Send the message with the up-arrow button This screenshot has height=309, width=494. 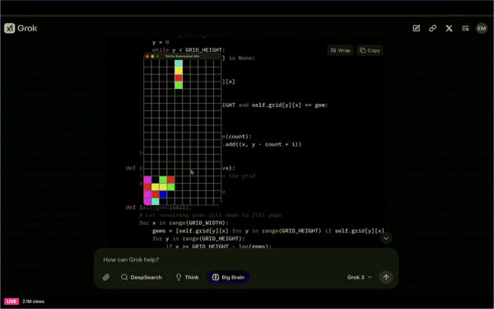(386, 277)
